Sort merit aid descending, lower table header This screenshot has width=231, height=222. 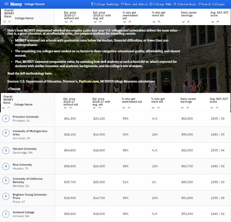[x=153, y=108]
